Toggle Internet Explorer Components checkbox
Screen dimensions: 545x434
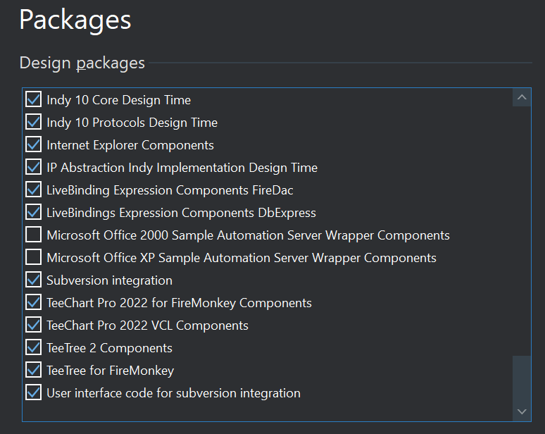point(33,144)
